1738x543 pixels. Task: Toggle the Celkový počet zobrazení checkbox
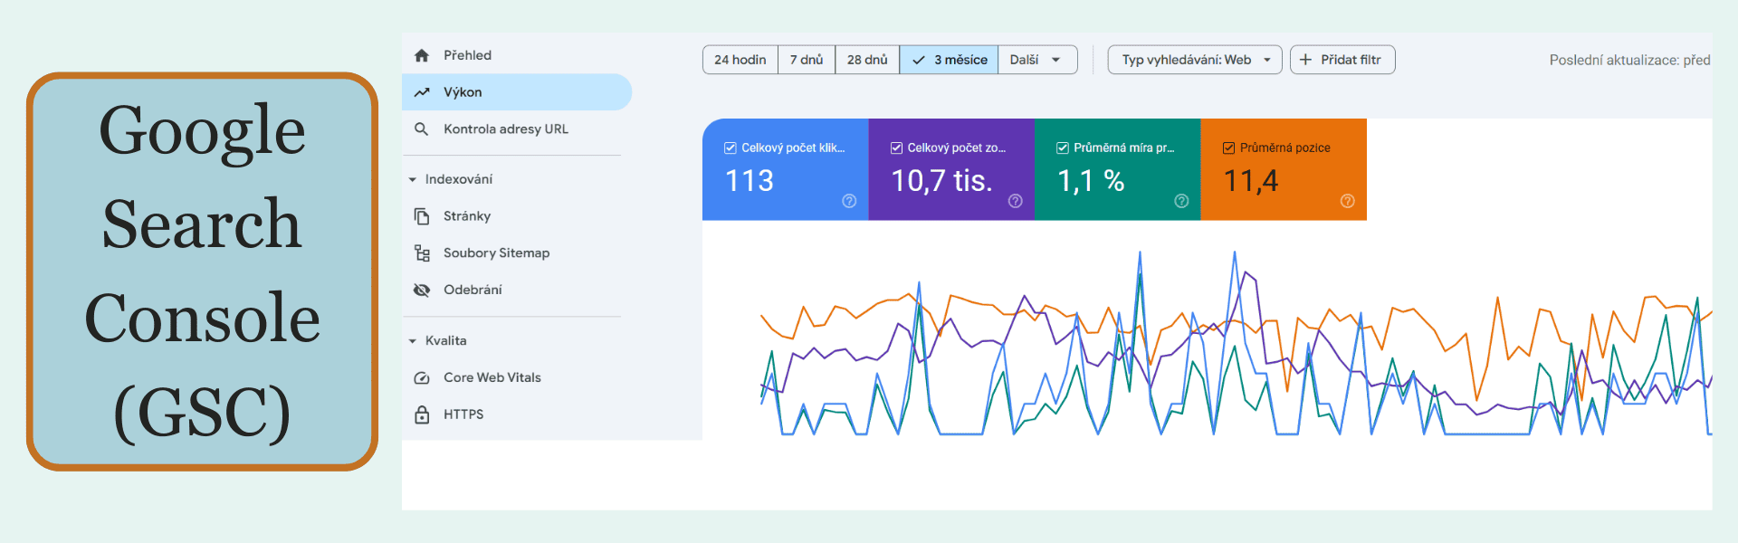point(896,148)
